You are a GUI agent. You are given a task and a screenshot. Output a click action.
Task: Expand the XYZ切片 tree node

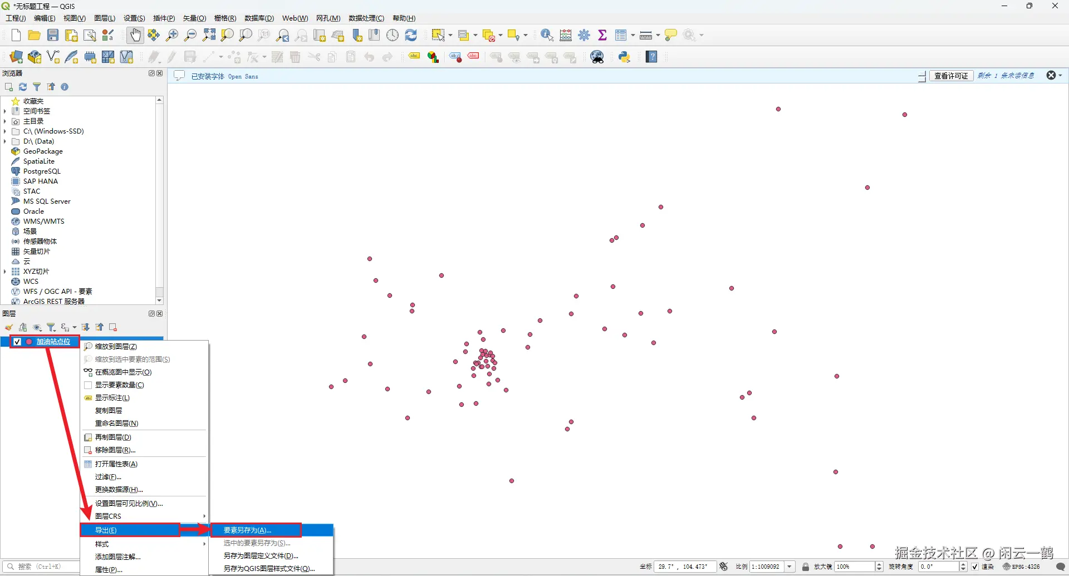coord(5,272)
